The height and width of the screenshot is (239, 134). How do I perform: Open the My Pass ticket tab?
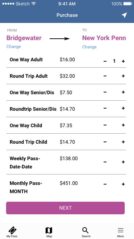point(12,232)
